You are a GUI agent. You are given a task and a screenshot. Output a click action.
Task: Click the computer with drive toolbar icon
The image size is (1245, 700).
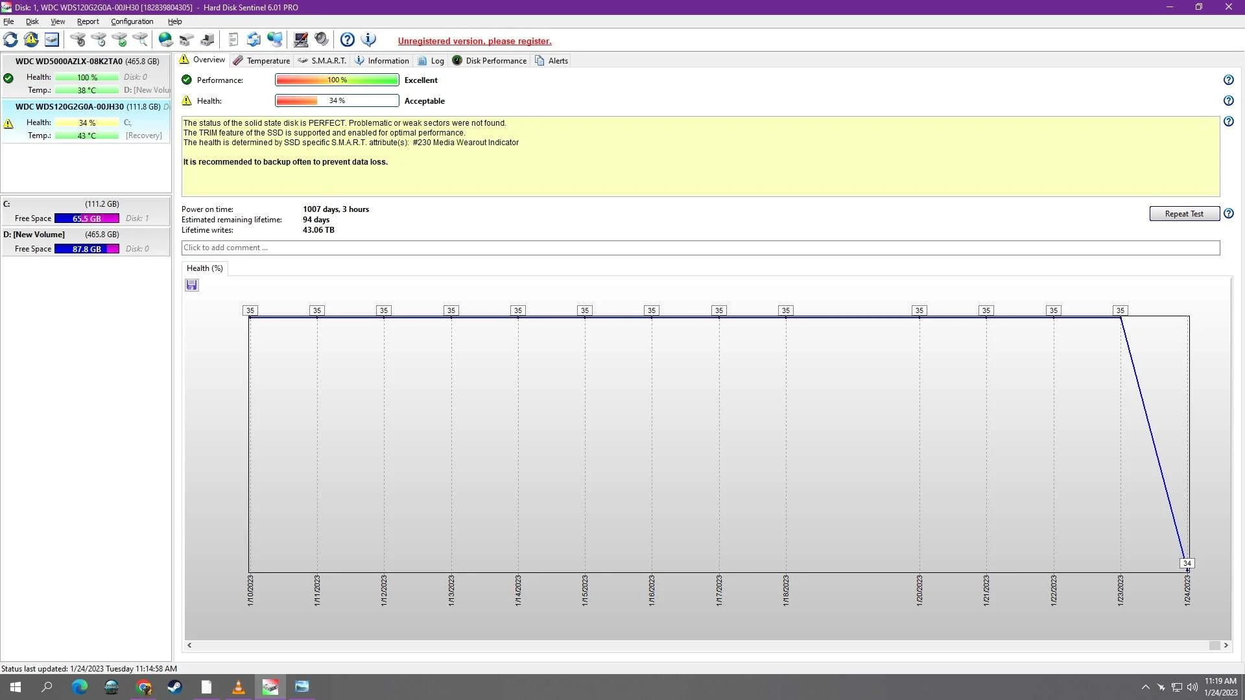207,40
